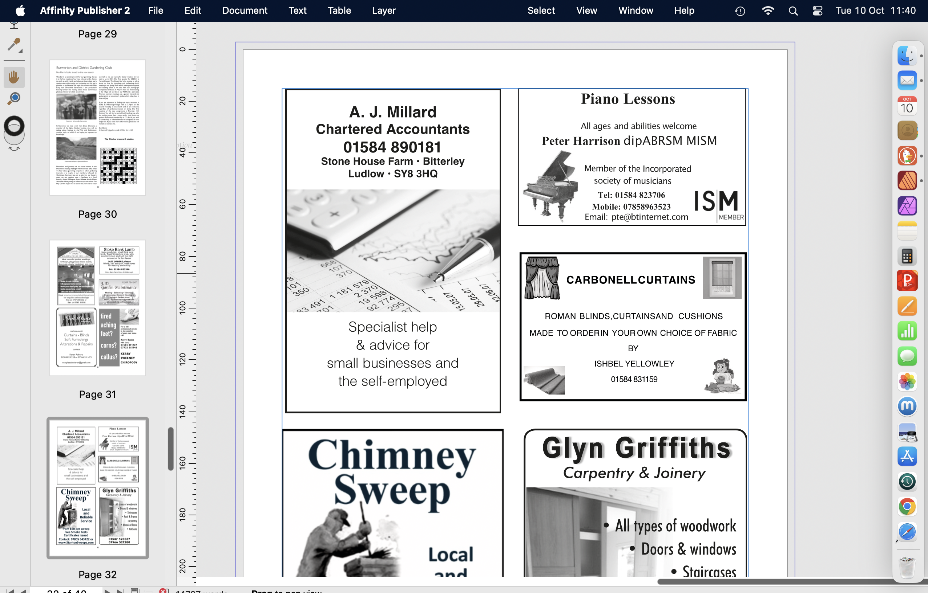Open App Store from the dock
This screenshot has width=928, height=593.
click(907, 456)
